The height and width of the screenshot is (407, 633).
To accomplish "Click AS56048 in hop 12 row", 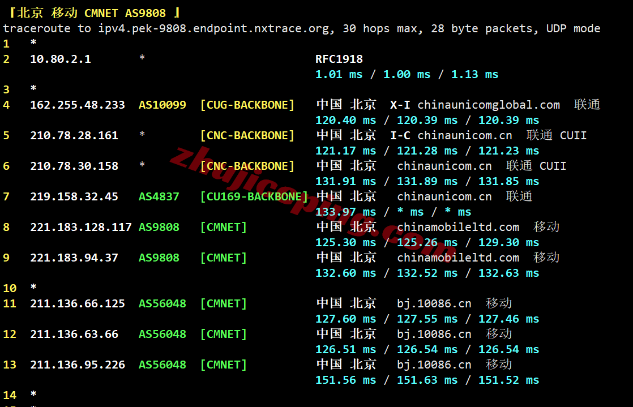I will pyautogui.click(x=162, y=335).
